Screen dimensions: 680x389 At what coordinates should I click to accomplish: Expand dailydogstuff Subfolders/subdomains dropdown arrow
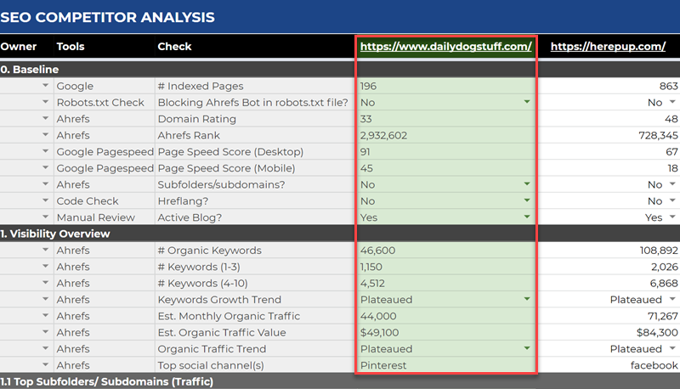point(527,184)
